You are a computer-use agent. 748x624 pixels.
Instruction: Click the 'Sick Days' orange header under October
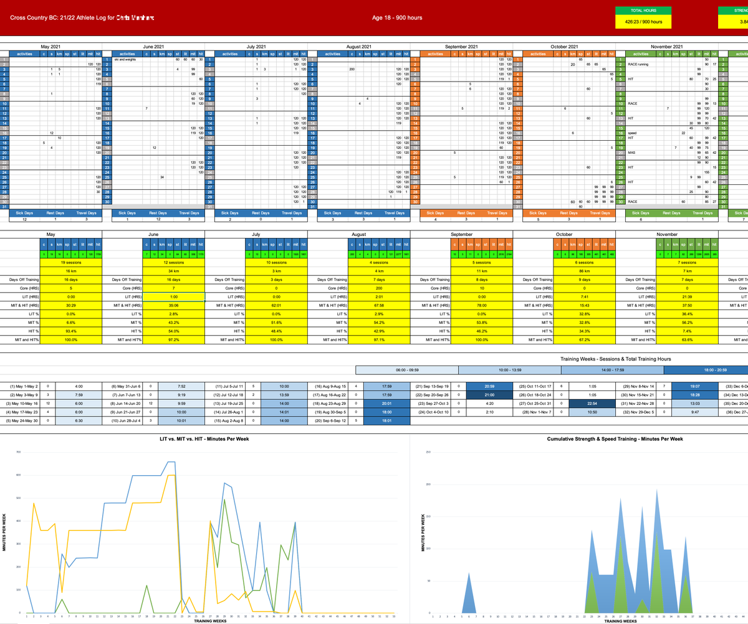pos(539,213)
